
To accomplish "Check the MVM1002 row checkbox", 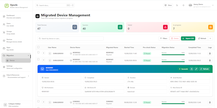I will (38, 52).
